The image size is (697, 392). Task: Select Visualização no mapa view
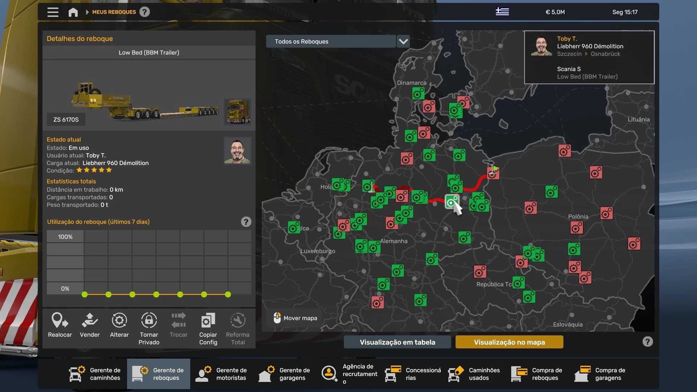pos(509,342)
